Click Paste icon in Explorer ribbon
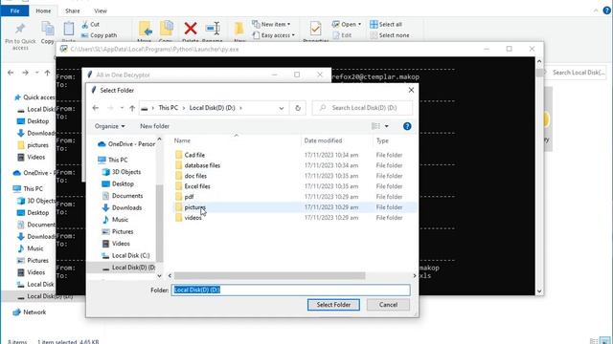The height and width of the screenshot is (344, 613). 68,30
